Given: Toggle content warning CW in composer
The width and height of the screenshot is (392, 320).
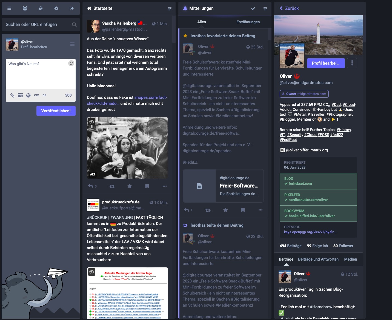Looking at the screenshot, I should coord(36,95).
